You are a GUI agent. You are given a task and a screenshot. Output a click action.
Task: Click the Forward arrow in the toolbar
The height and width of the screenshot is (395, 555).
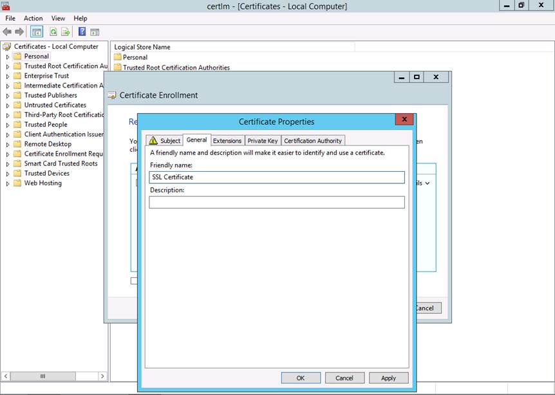[x=19, y=32]
